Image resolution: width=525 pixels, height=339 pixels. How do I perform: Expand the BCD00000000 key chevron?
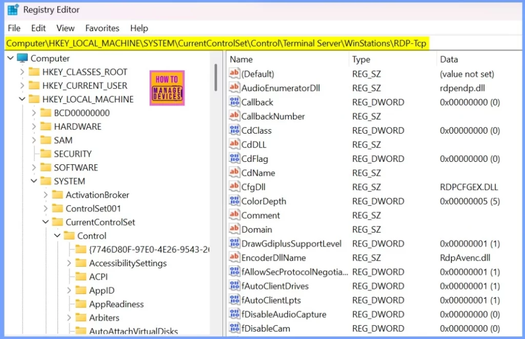pyautogui.click(x=34, y=113)
